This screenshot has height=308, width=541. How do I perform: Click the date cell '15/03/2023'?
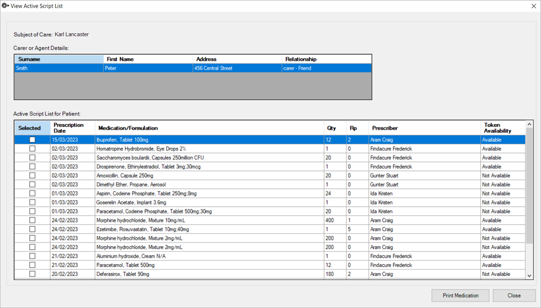tap(73, 140)
